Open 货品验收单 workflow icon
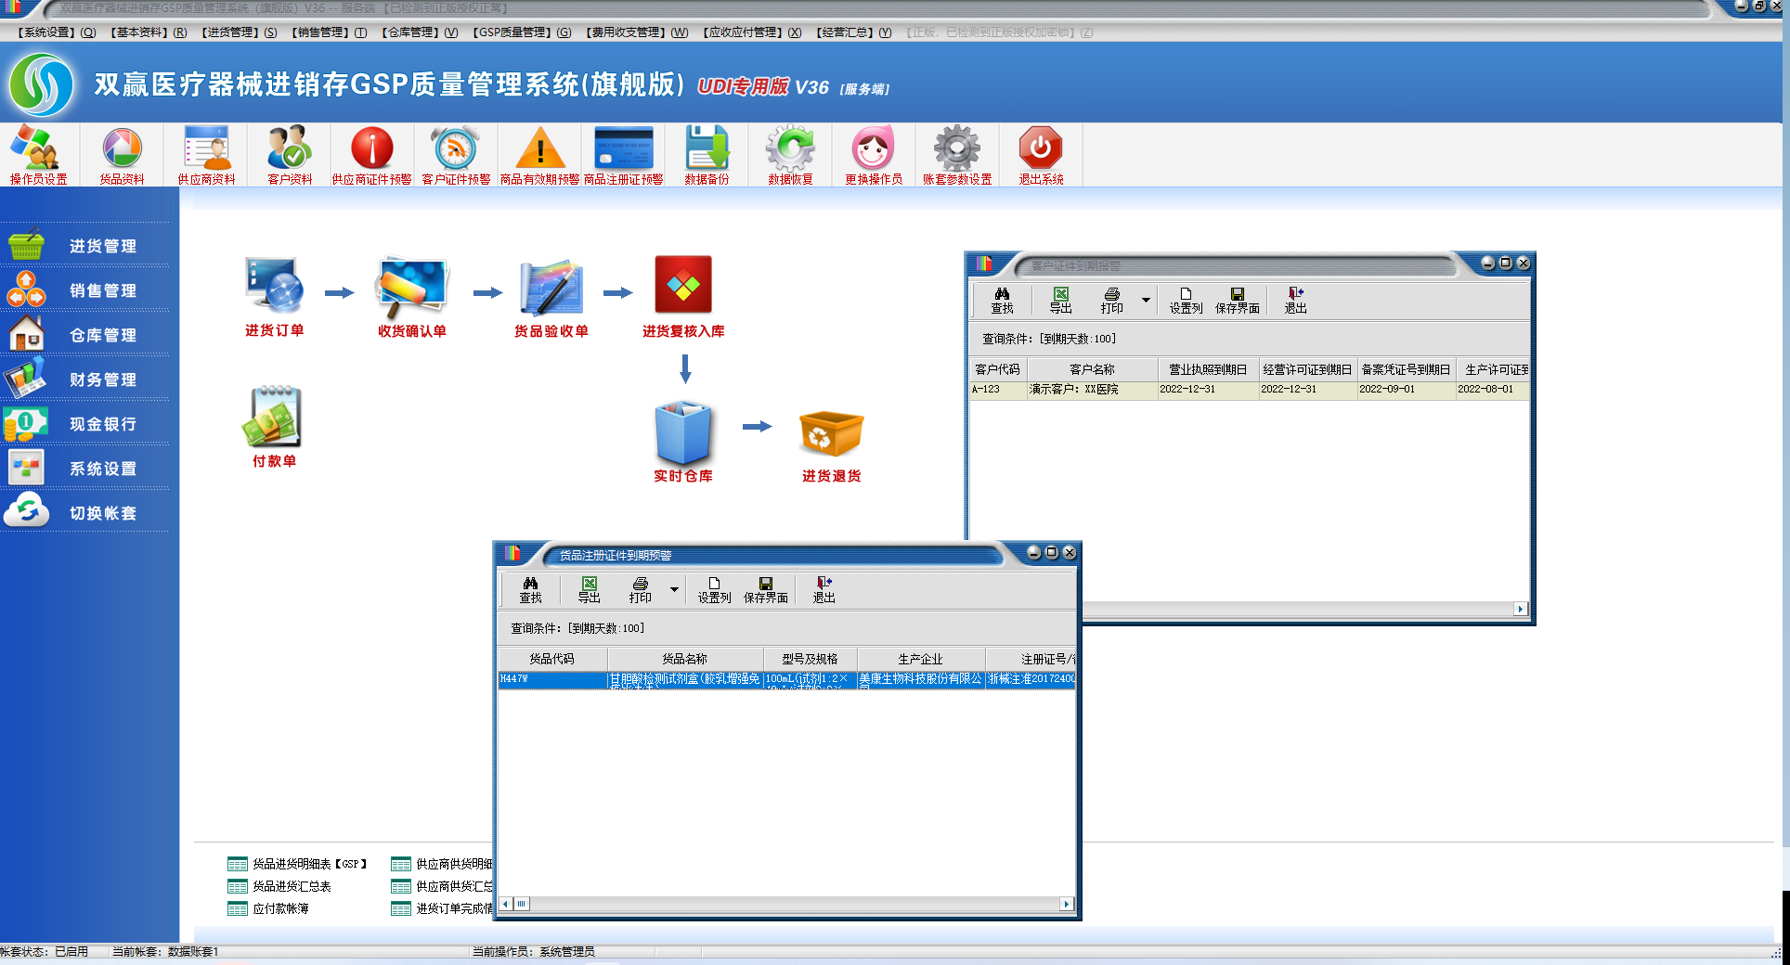1790x965 pixels. click(x=551, y=297)
